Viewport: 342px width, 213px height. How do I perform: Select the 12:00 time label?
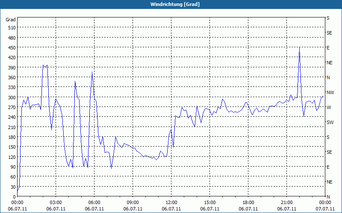click(171, 203)
